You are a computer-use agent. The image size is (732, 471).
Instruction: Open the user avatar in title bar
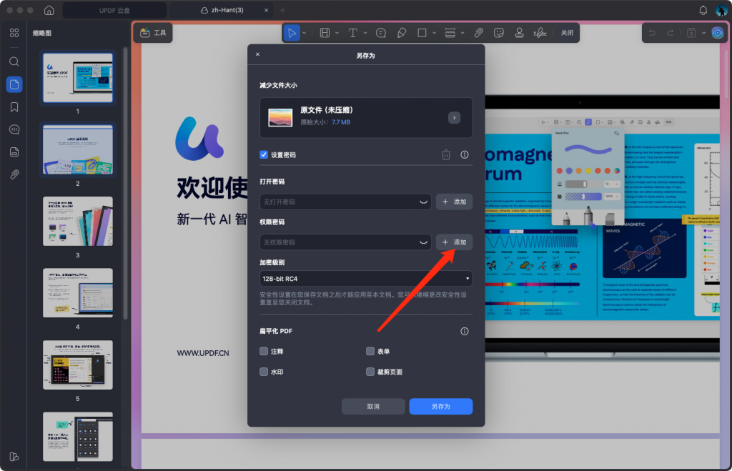(721, 10)
